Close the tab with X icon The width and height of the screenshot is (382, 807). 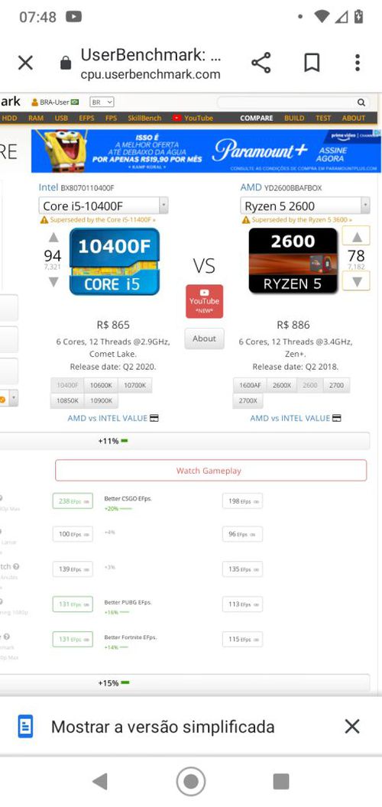point(25,63)
